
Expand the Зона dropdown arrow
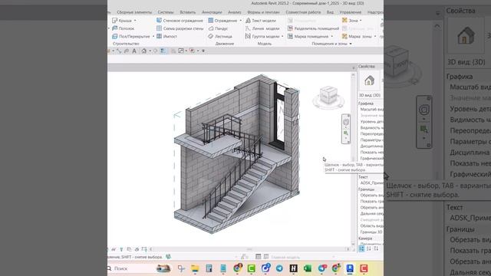pyautogui.click(x=361, y=21)
